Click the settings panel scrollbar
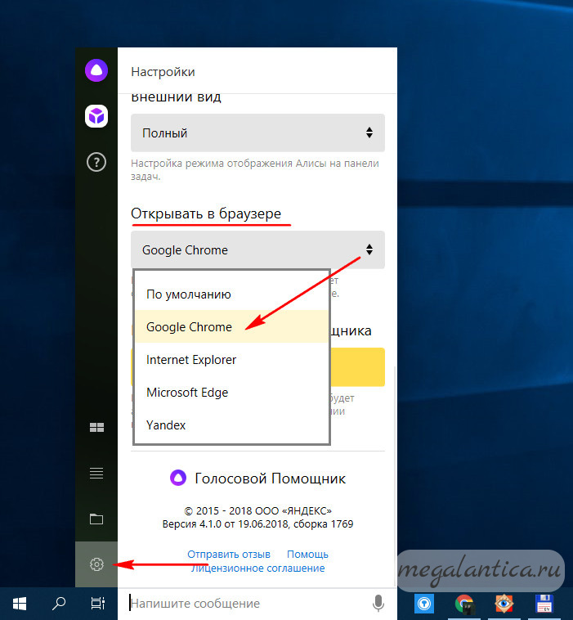 pos(395,474)
